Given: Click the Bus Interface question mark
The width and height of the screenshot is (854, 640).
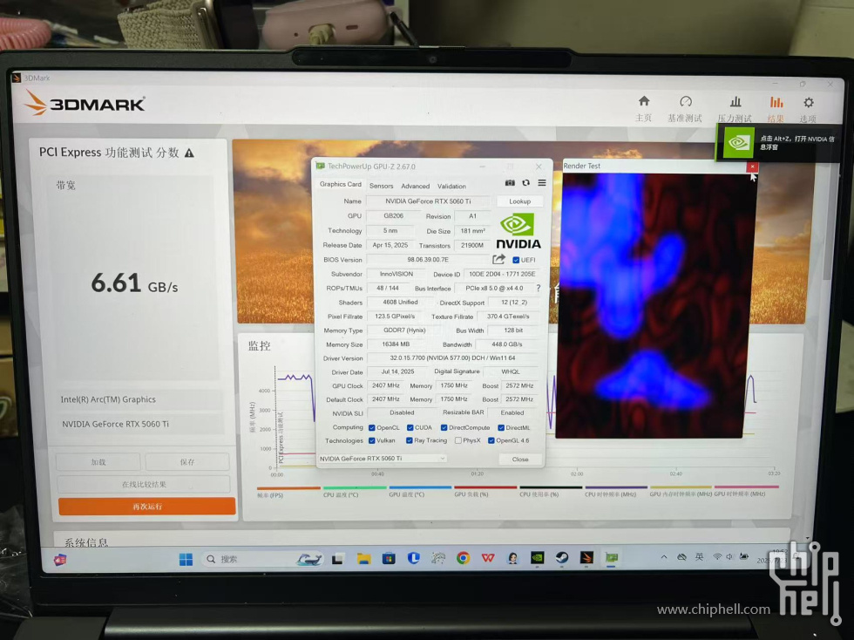Looking at the screenshot, I should coord(539,288).
